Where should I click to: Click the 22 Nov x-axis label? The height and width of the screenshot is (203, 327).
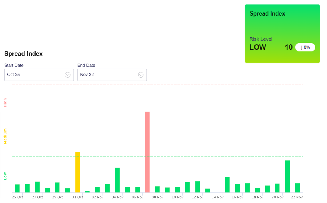[297, 197]
